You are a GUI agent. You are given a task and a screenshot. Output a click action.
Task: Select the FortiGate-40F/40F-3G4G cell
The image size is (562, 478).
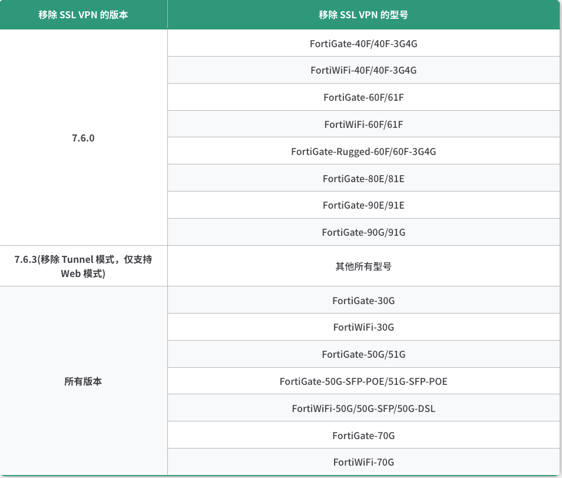pos(363,43)
